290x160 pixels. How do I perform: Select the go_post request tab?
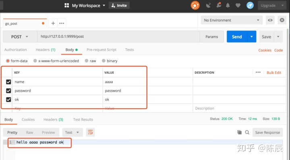pyautogui.click(x=25, y=23)
